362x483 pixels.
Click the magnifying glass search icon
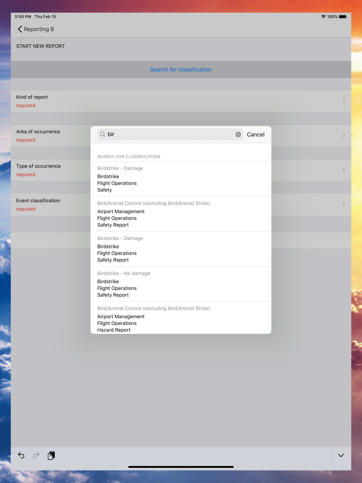pyautogui.click(x=102, y=134)
